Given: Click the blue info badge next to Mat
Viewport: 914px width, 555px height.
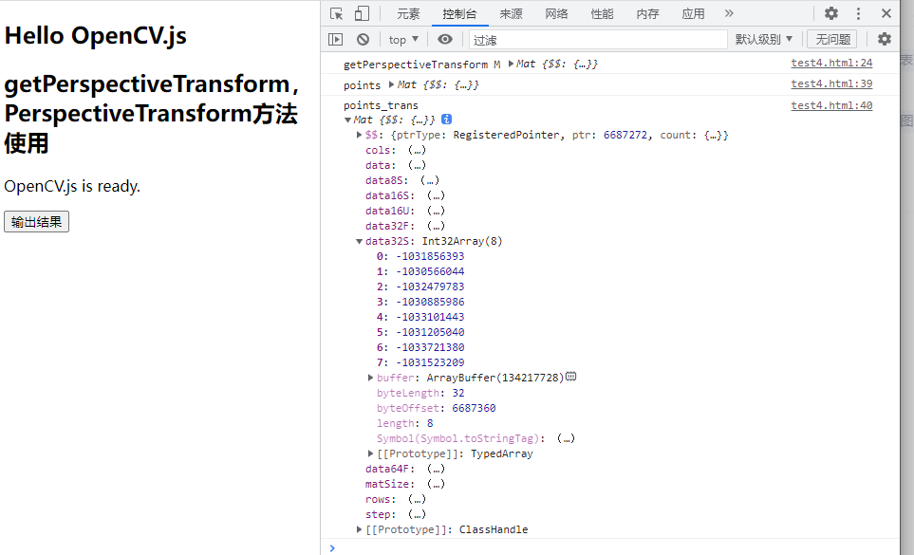Looking at the screenshot, I should click(x=446, y=120).
